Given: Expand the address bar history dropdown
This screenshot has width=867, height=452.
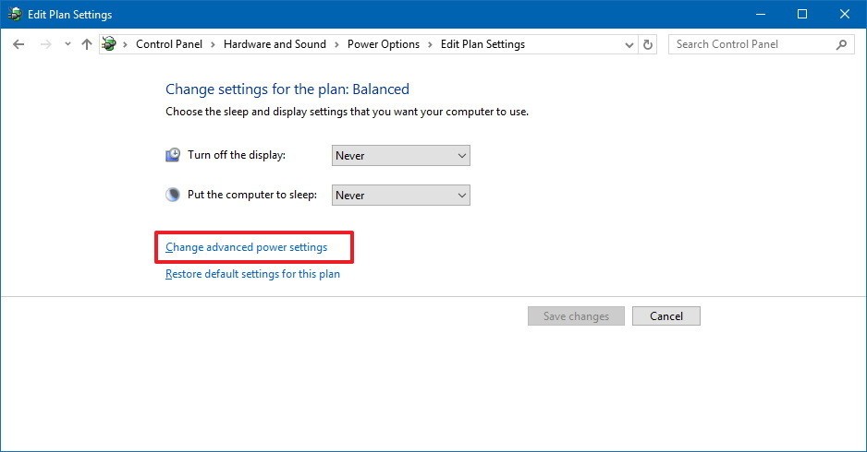Looking at the screenshot, I should (x=629, y=44).
